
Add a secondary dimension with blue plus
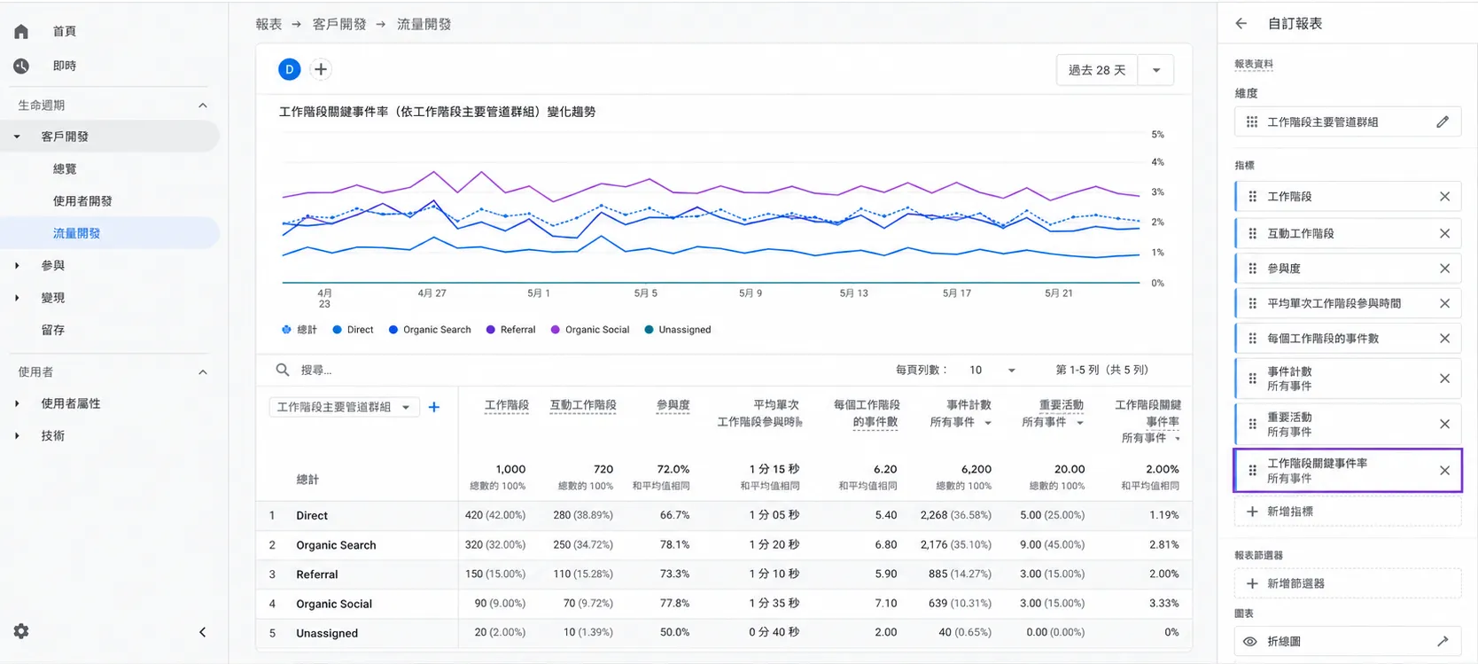434,407
